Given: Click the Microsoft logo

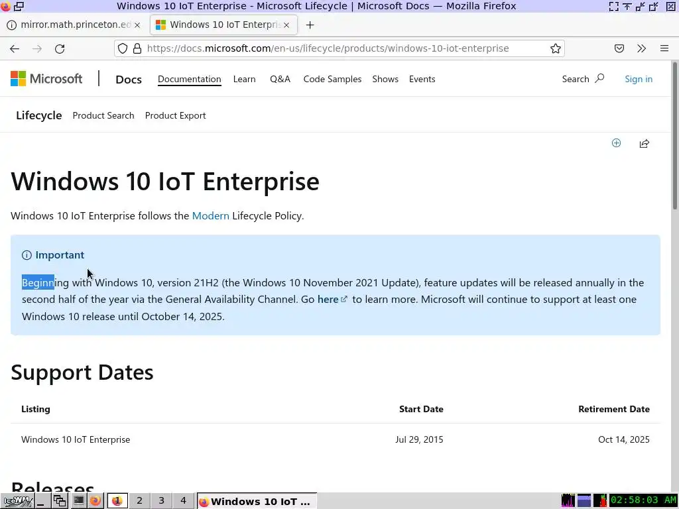Looking at the screenshot, I should pyautogui.click(x=46, y=79).
